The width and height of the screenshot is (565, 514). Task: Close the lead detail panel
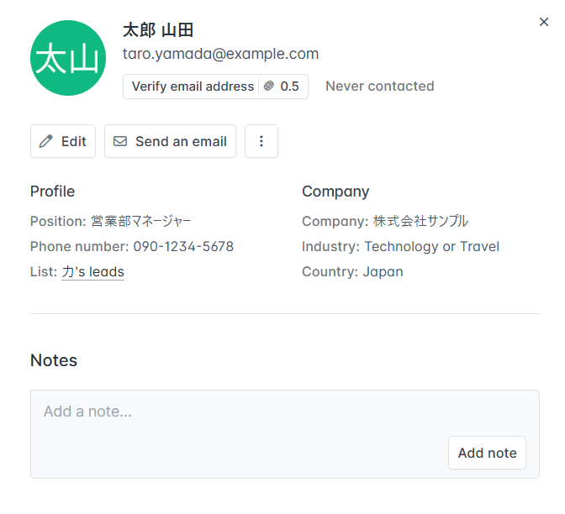[x=544, y=22]
